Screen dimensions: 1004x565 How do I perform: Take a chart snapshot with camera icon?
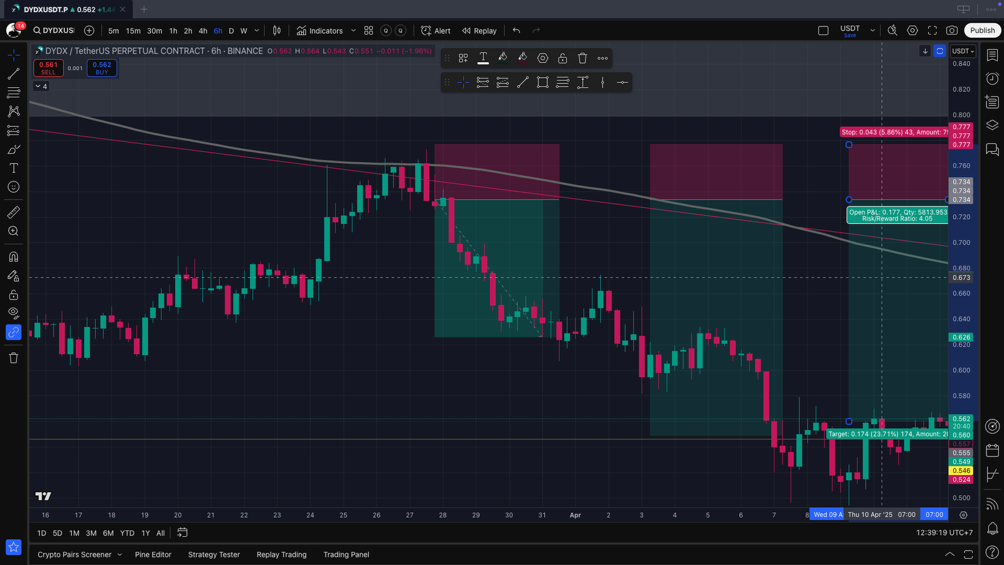952,30
